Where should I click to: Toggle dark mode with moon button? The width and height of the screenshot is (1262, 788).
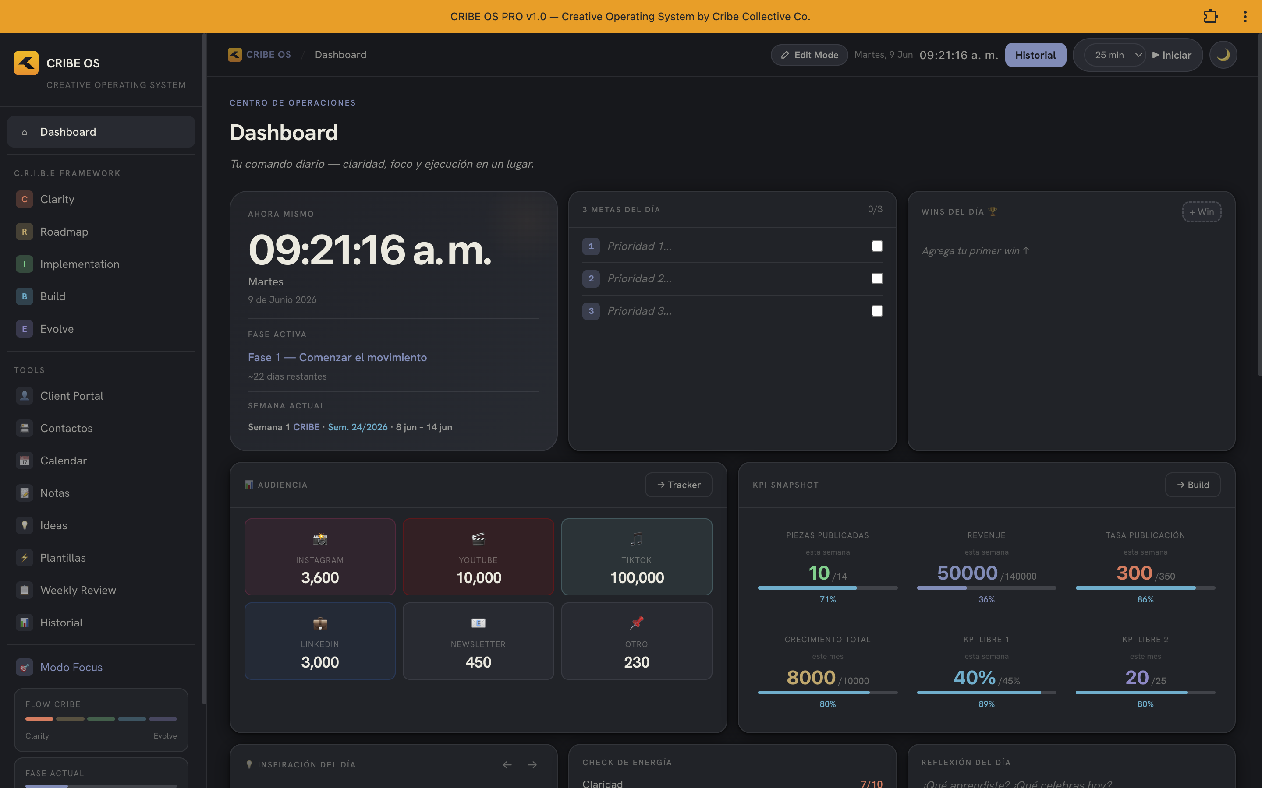click(x=1223, y=55)
